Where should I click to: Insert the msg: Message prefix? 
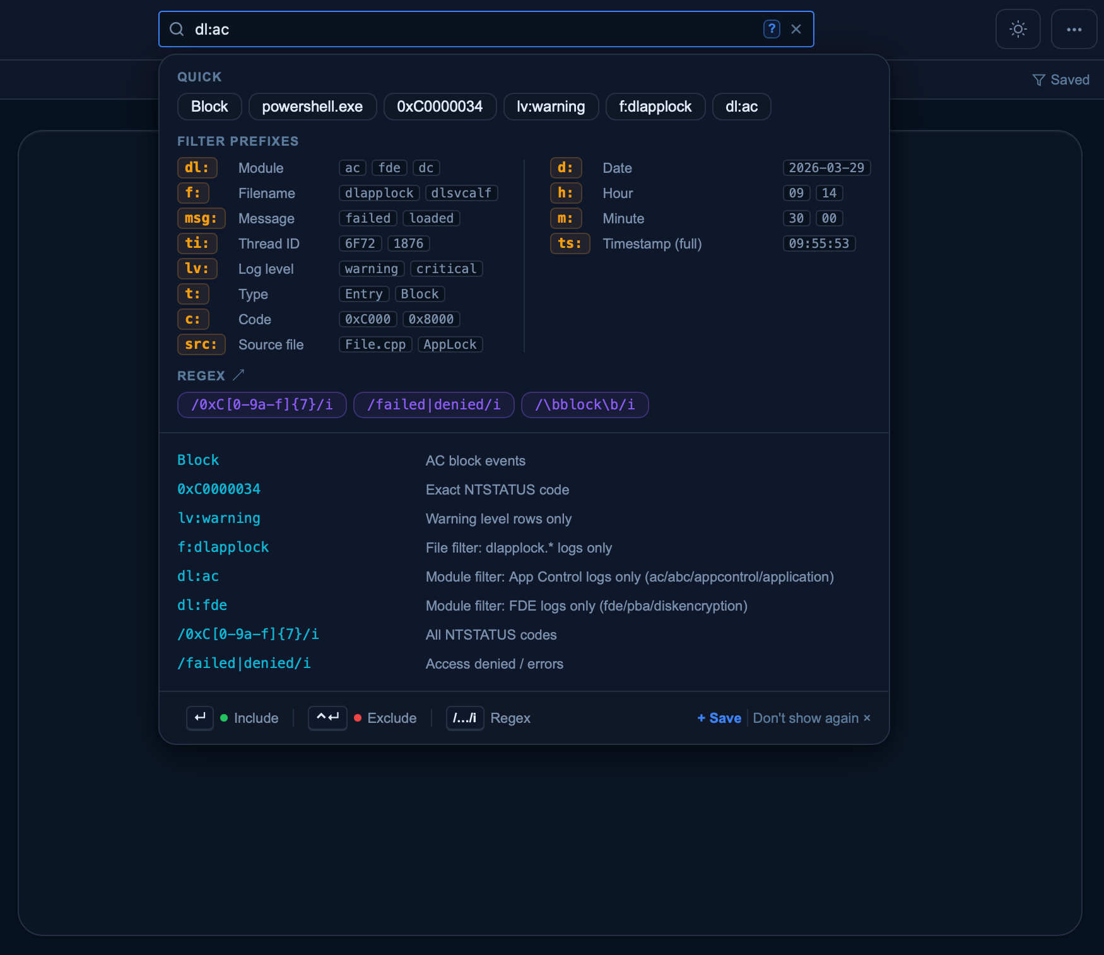pyautogui.click(x=201, y=218)
